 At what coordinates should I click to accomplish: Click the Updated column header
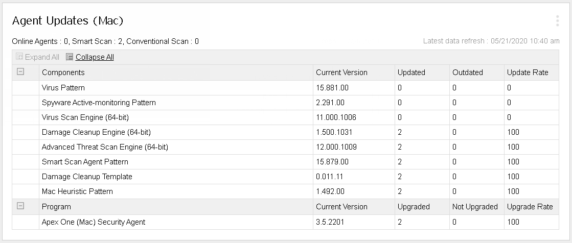(411, 72)
